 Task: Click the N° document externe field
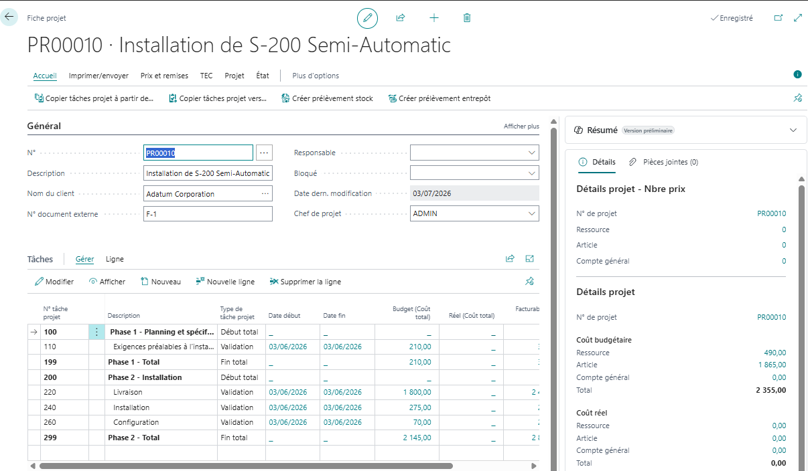pyautogui.click(x=208, y=214)
